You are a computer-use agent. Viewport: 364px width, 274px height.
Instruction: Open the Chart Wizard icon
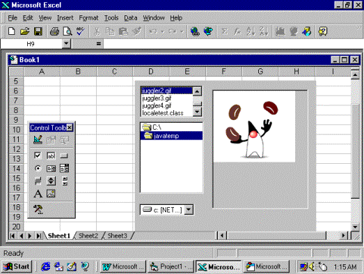coord(280,31)
